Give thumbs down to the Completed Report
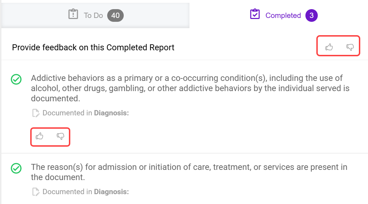Image resolution: width=368 pixels, height=204 pixels. pyautogui.click(x=350, y=47)
